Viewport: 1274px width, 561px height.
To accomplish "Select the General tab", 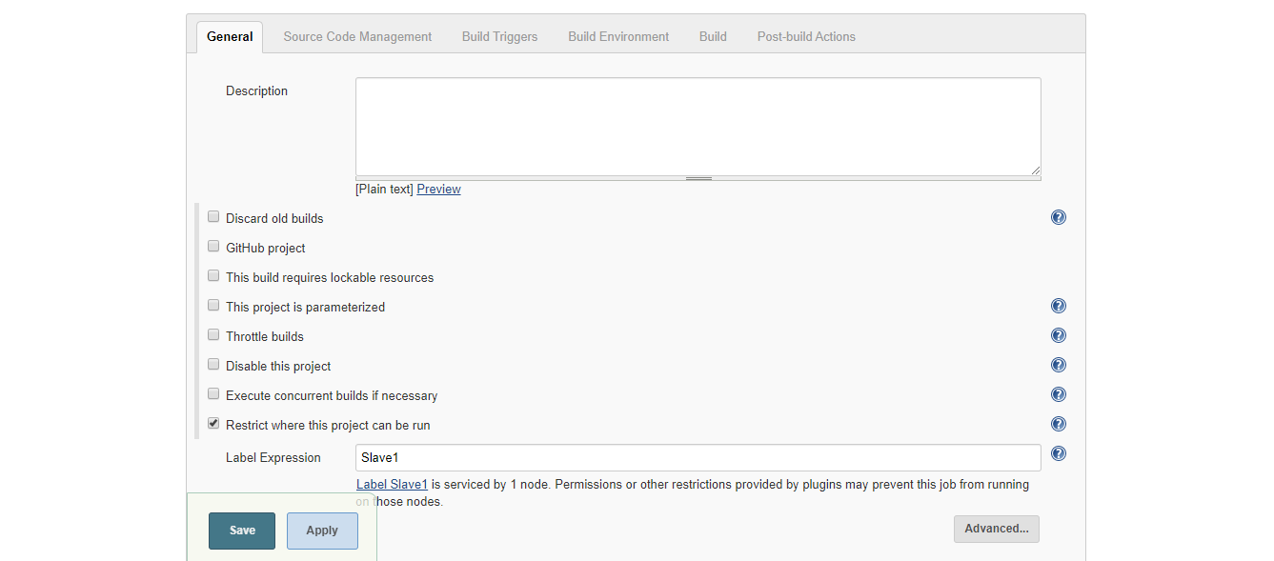I will pyautogui.click(x=230, y=37).
